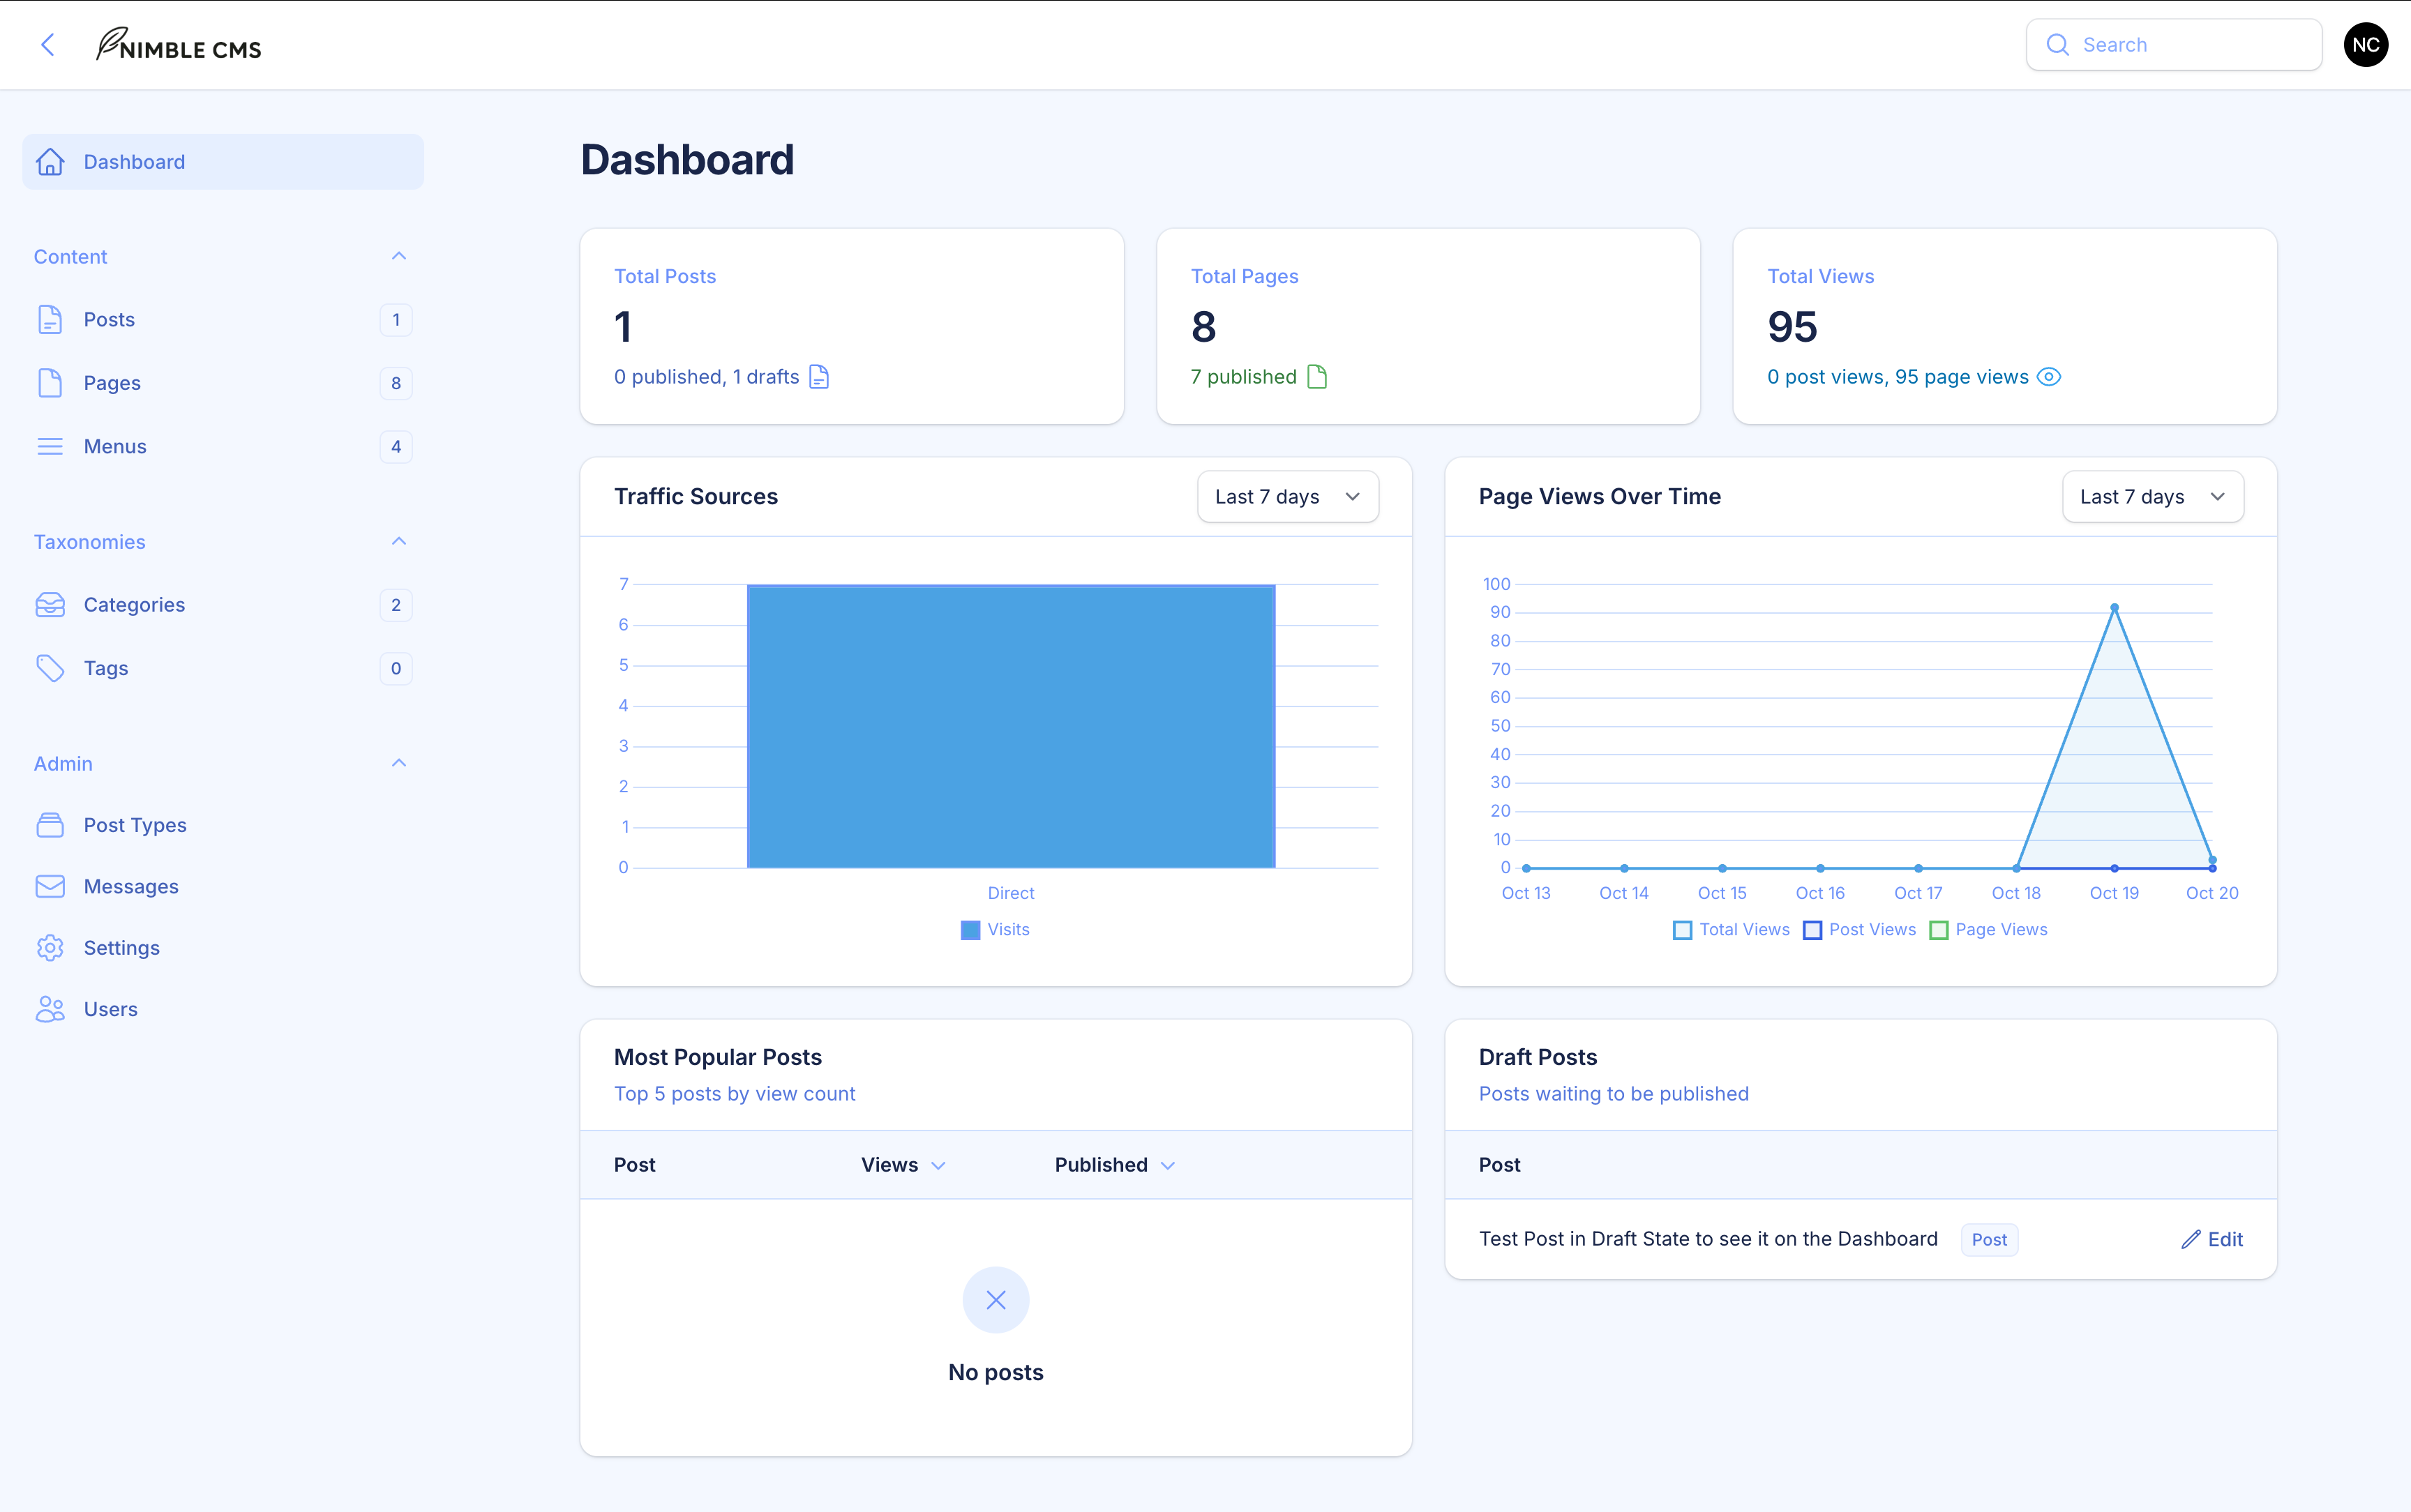Click the Post Types icon in the sidebar
Image resolution: width=2411 pixels, height=1512 pixels.
50,825
